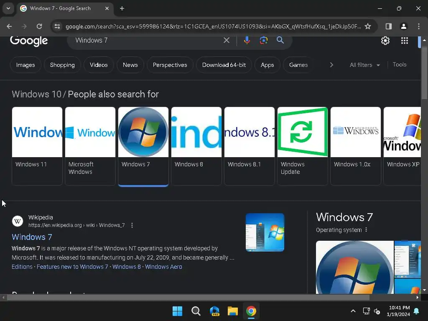Open the Wikipedia Windows 7 result title
Viewport: 428px width, 321px height.
[x=32, y=237]
